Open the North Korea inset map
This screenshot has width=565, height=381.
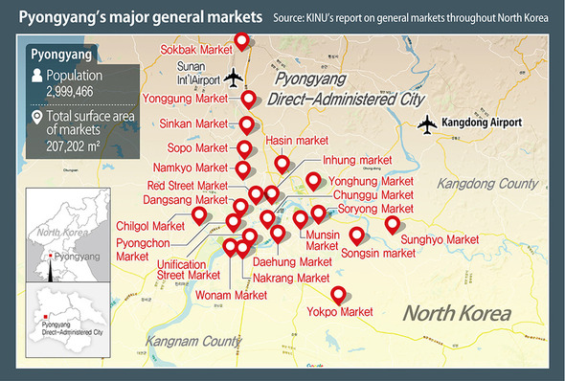[x=68, y=235]
